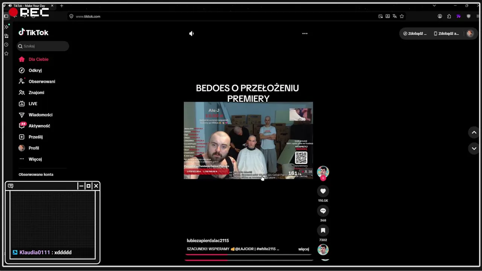Follow creator via red plus badge
Viewport: 482px width, 271px height.
tap(323, 178)
